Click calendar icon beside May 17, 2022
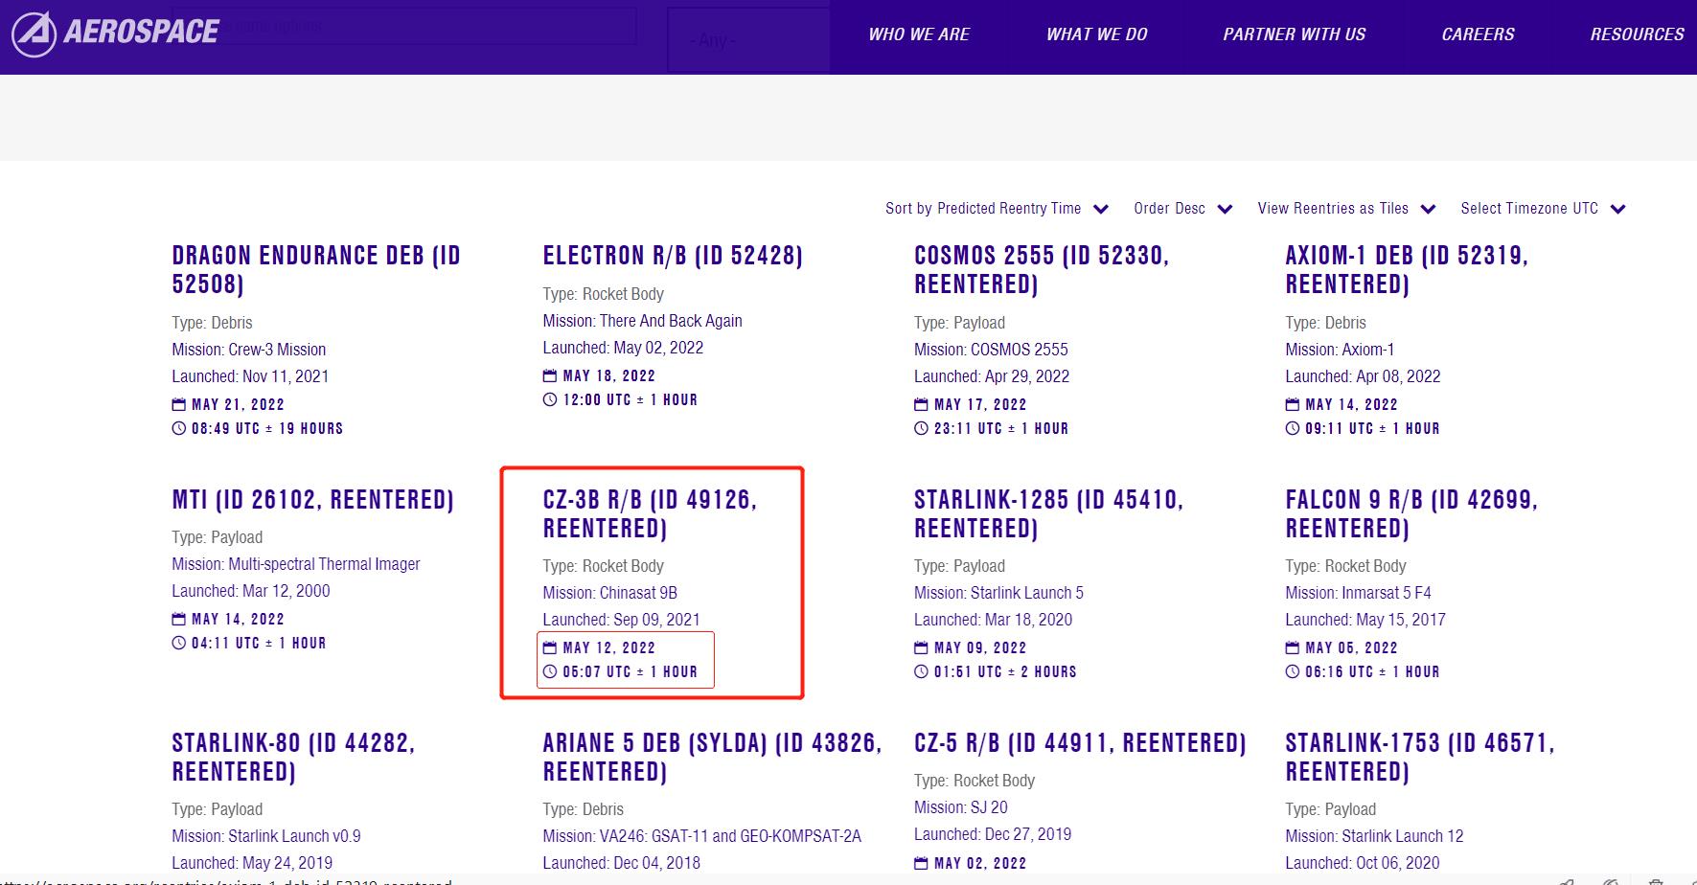1697x885 pixels. click(921, 404)
